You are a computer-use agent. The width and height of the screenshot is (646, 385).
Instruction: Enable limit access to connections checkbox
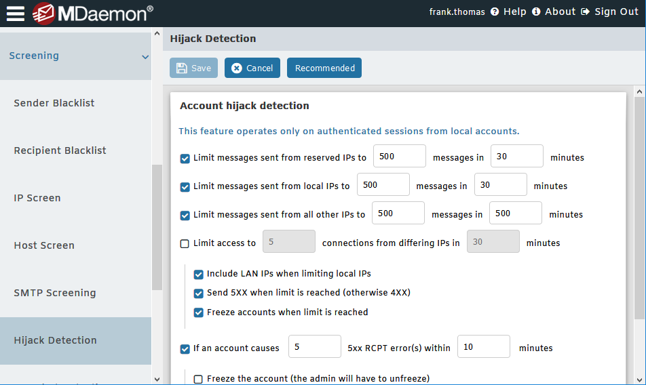[185, 243]
